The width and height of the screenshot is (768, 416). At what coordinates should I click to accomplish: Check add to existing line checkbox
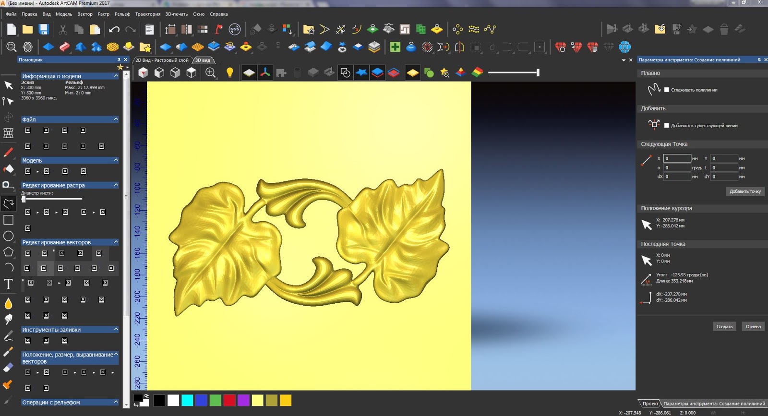point(666,125)
